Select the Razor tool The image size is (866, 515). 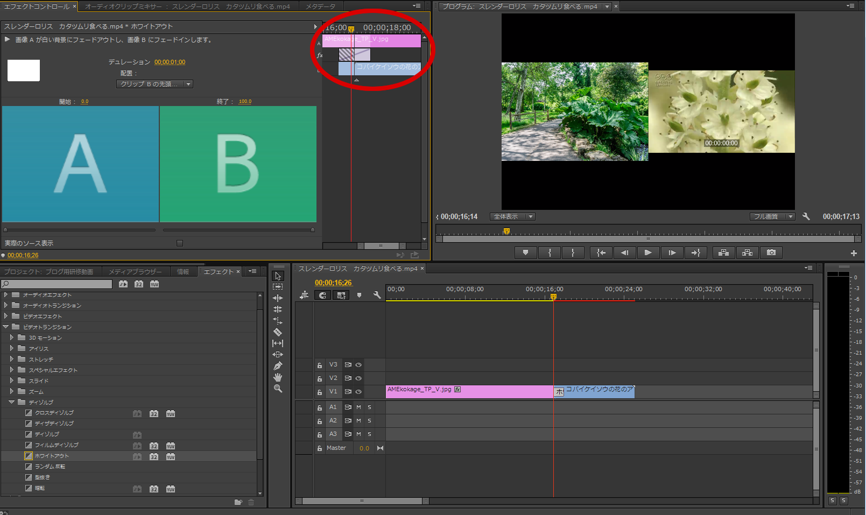(x=278, y=332)
